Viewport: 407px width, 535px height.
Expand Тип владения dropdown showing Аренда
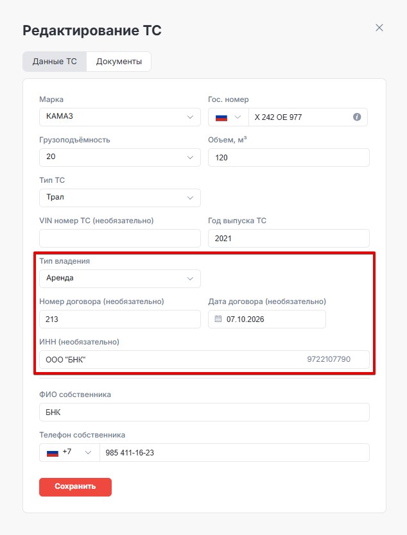tap(120, 278)
